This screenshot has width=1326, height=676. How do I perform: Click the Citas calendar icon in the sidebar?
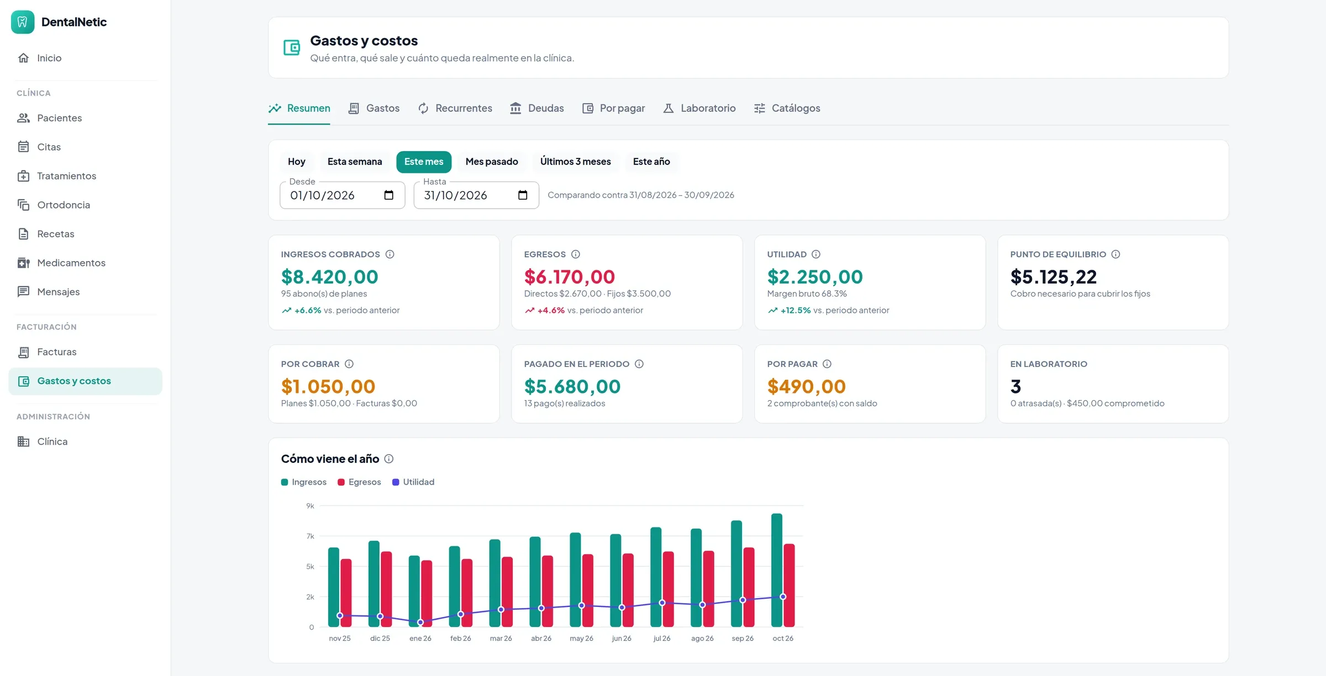(23, 147)
